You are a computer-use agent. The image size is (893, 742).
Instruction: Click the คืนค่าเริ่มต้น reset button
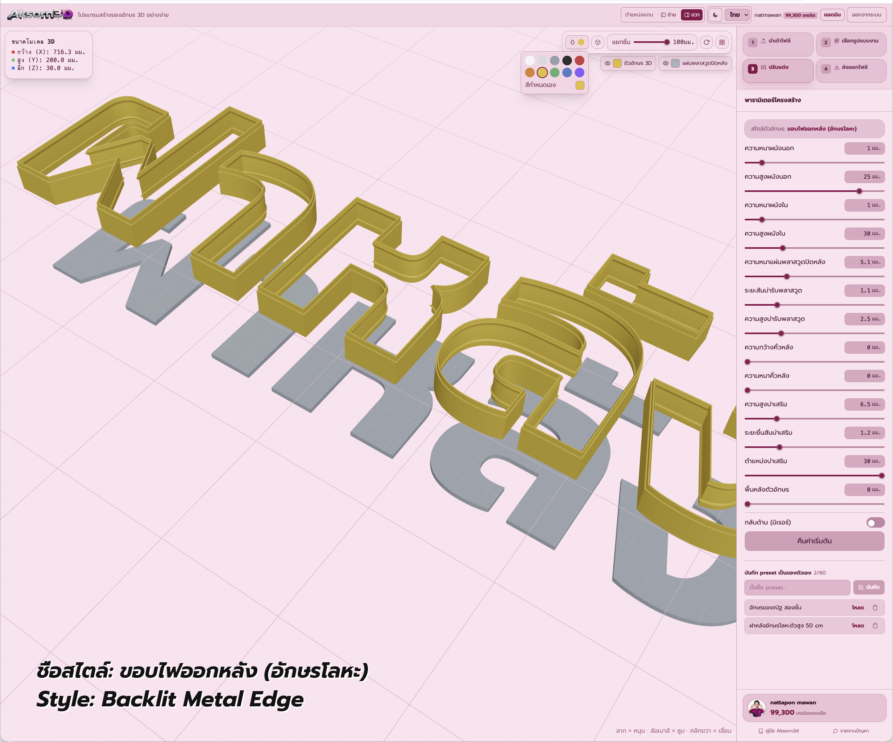(x=814, y=541)
